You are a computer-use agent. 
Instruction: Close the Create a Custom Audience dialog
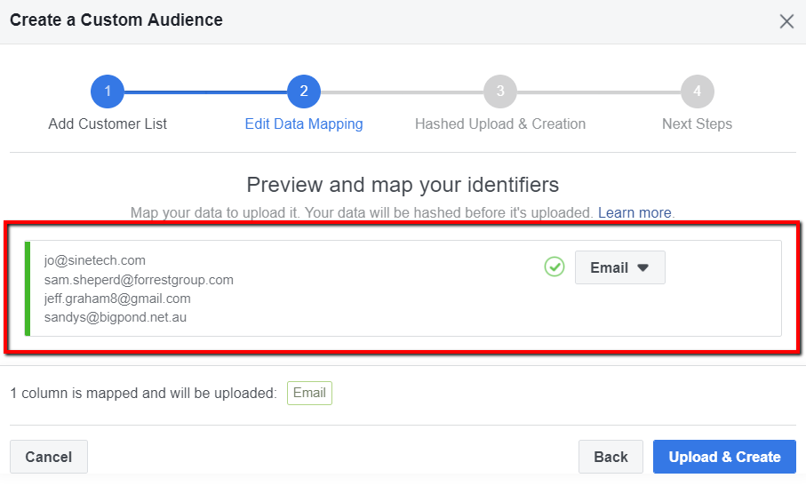(x=786, y=21)
